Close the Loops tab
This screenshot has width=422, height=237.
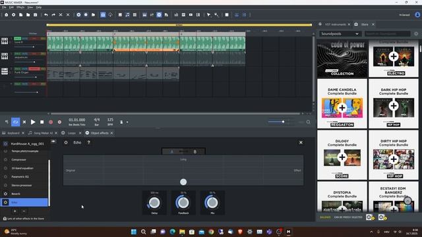[80, 133]
